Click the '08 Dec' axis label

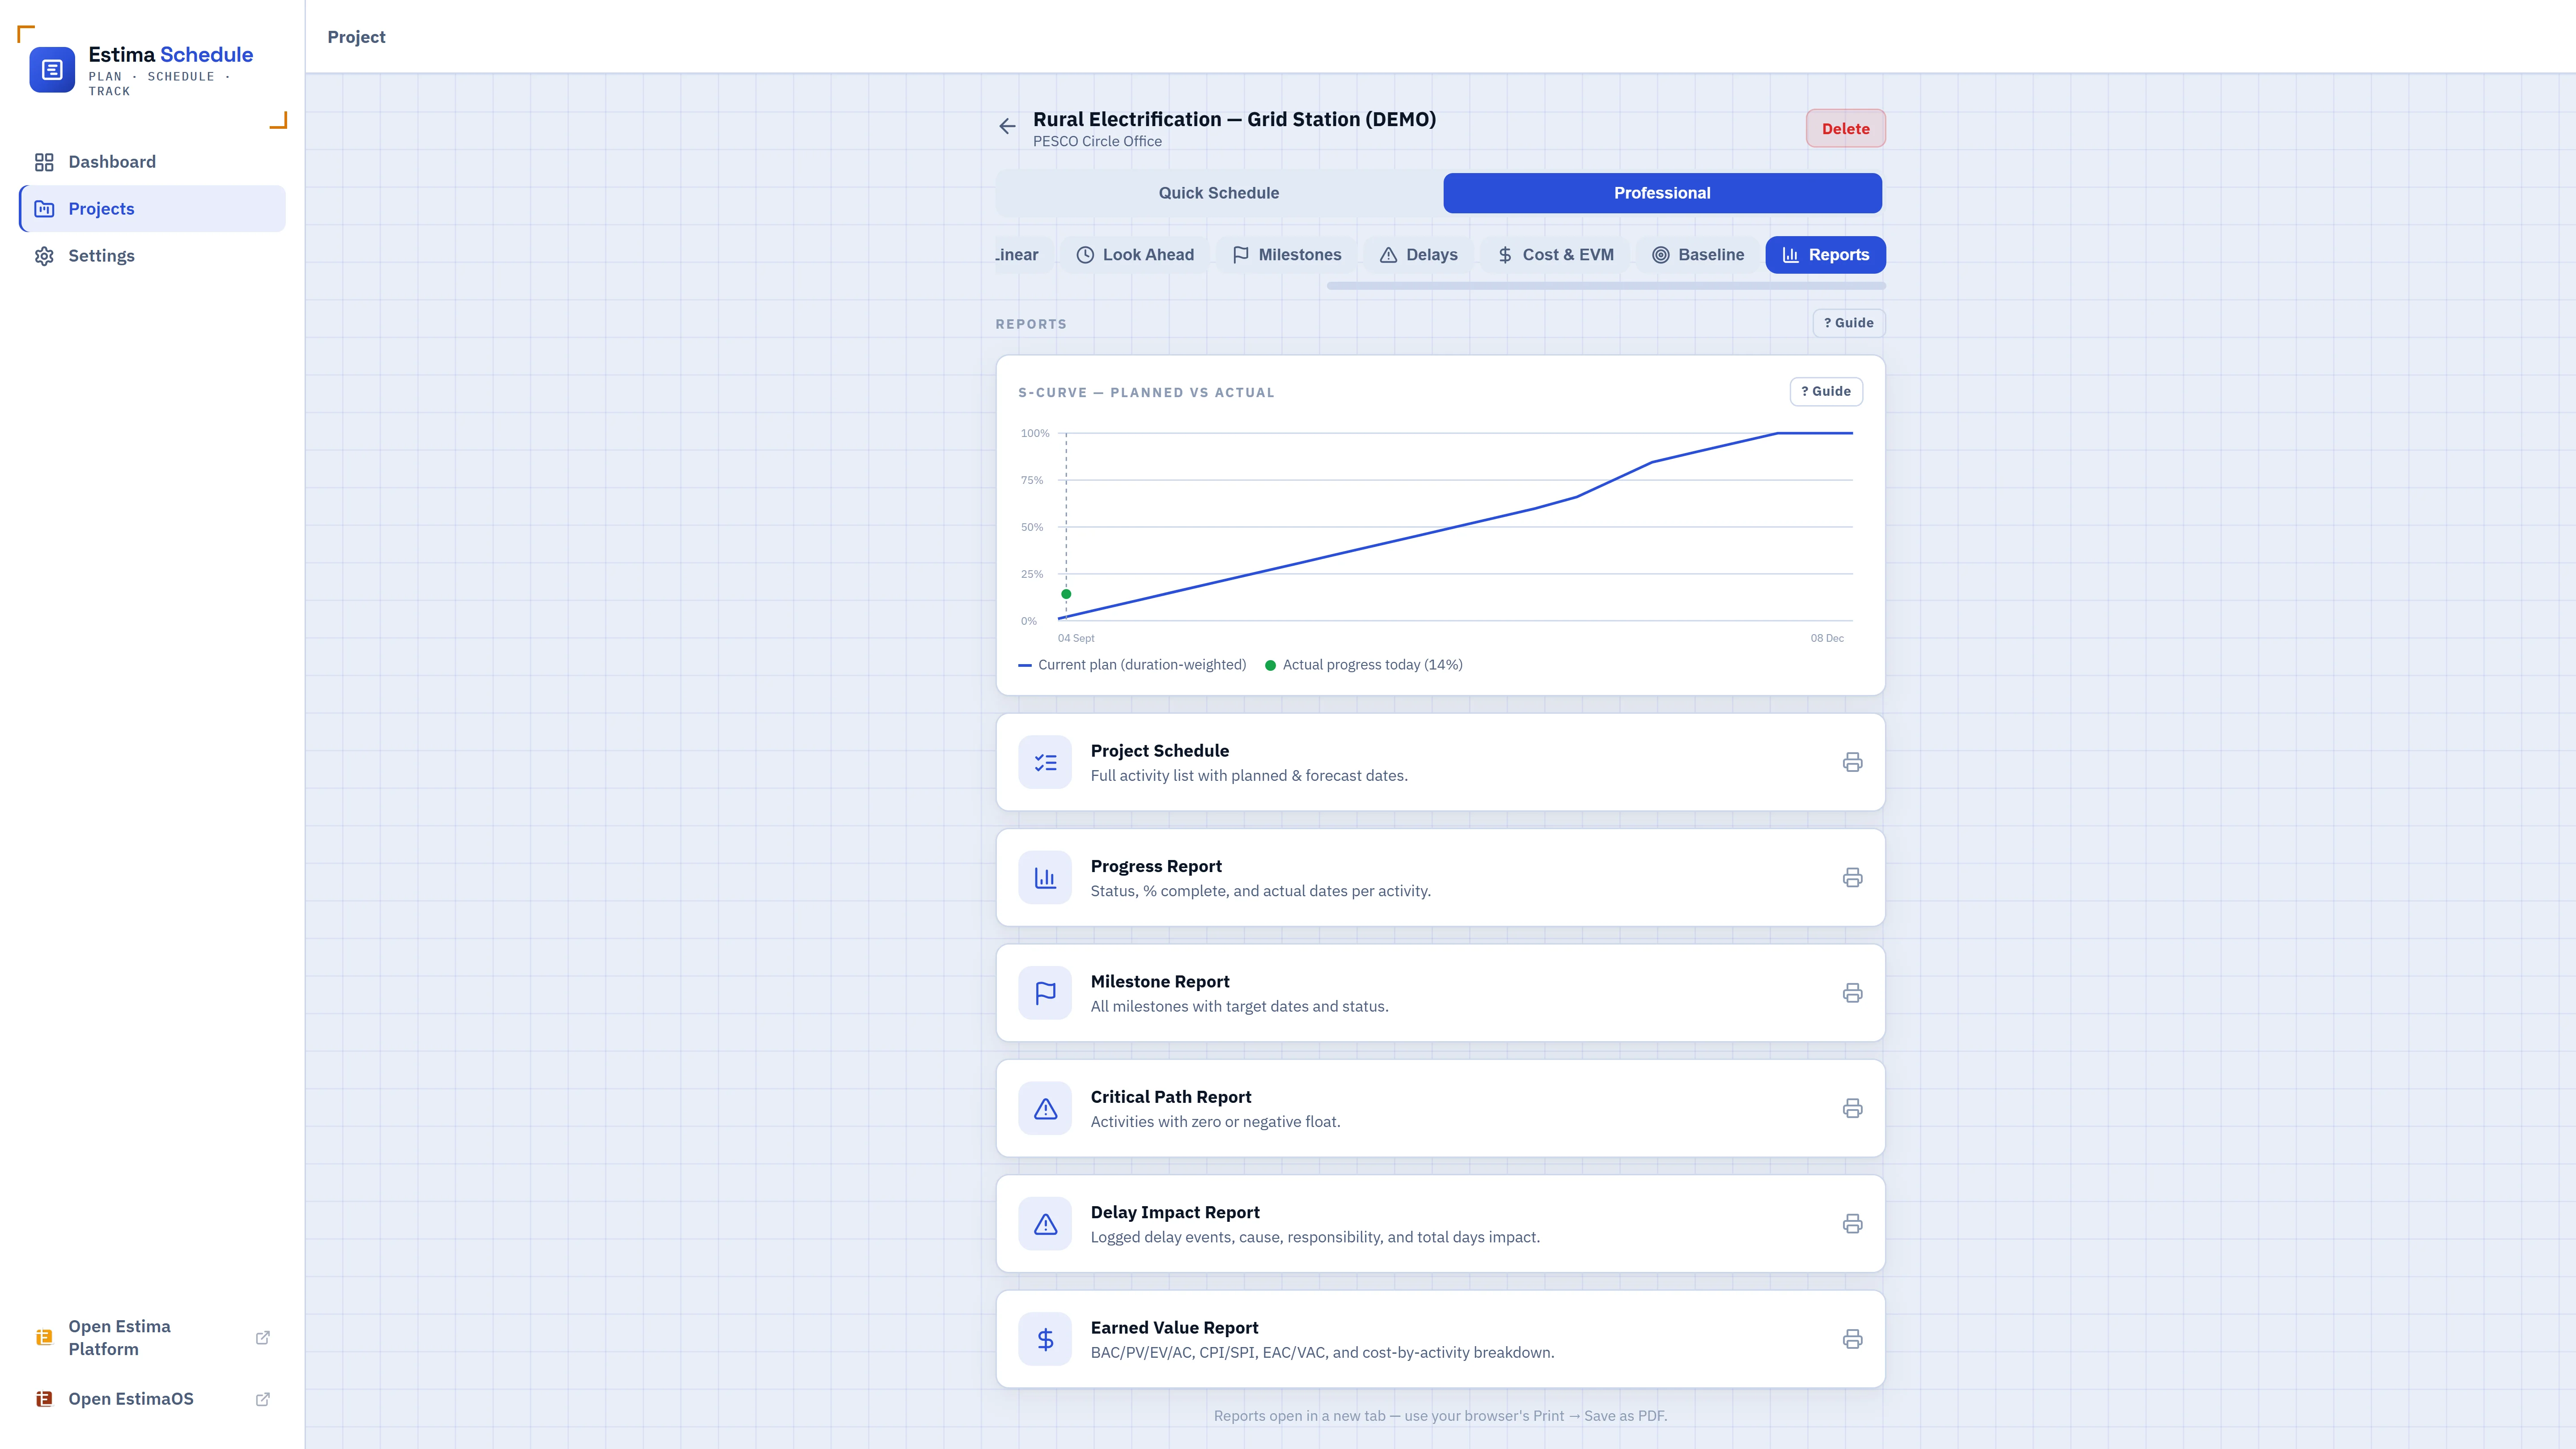(1827, 638)
